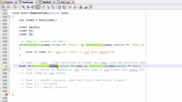Switch to the hash.h tab

tap(47, 2)
